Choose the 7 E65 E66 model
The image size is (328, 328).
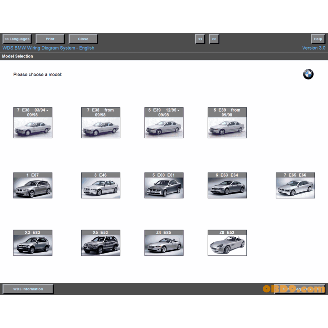(x=295, y=185)
